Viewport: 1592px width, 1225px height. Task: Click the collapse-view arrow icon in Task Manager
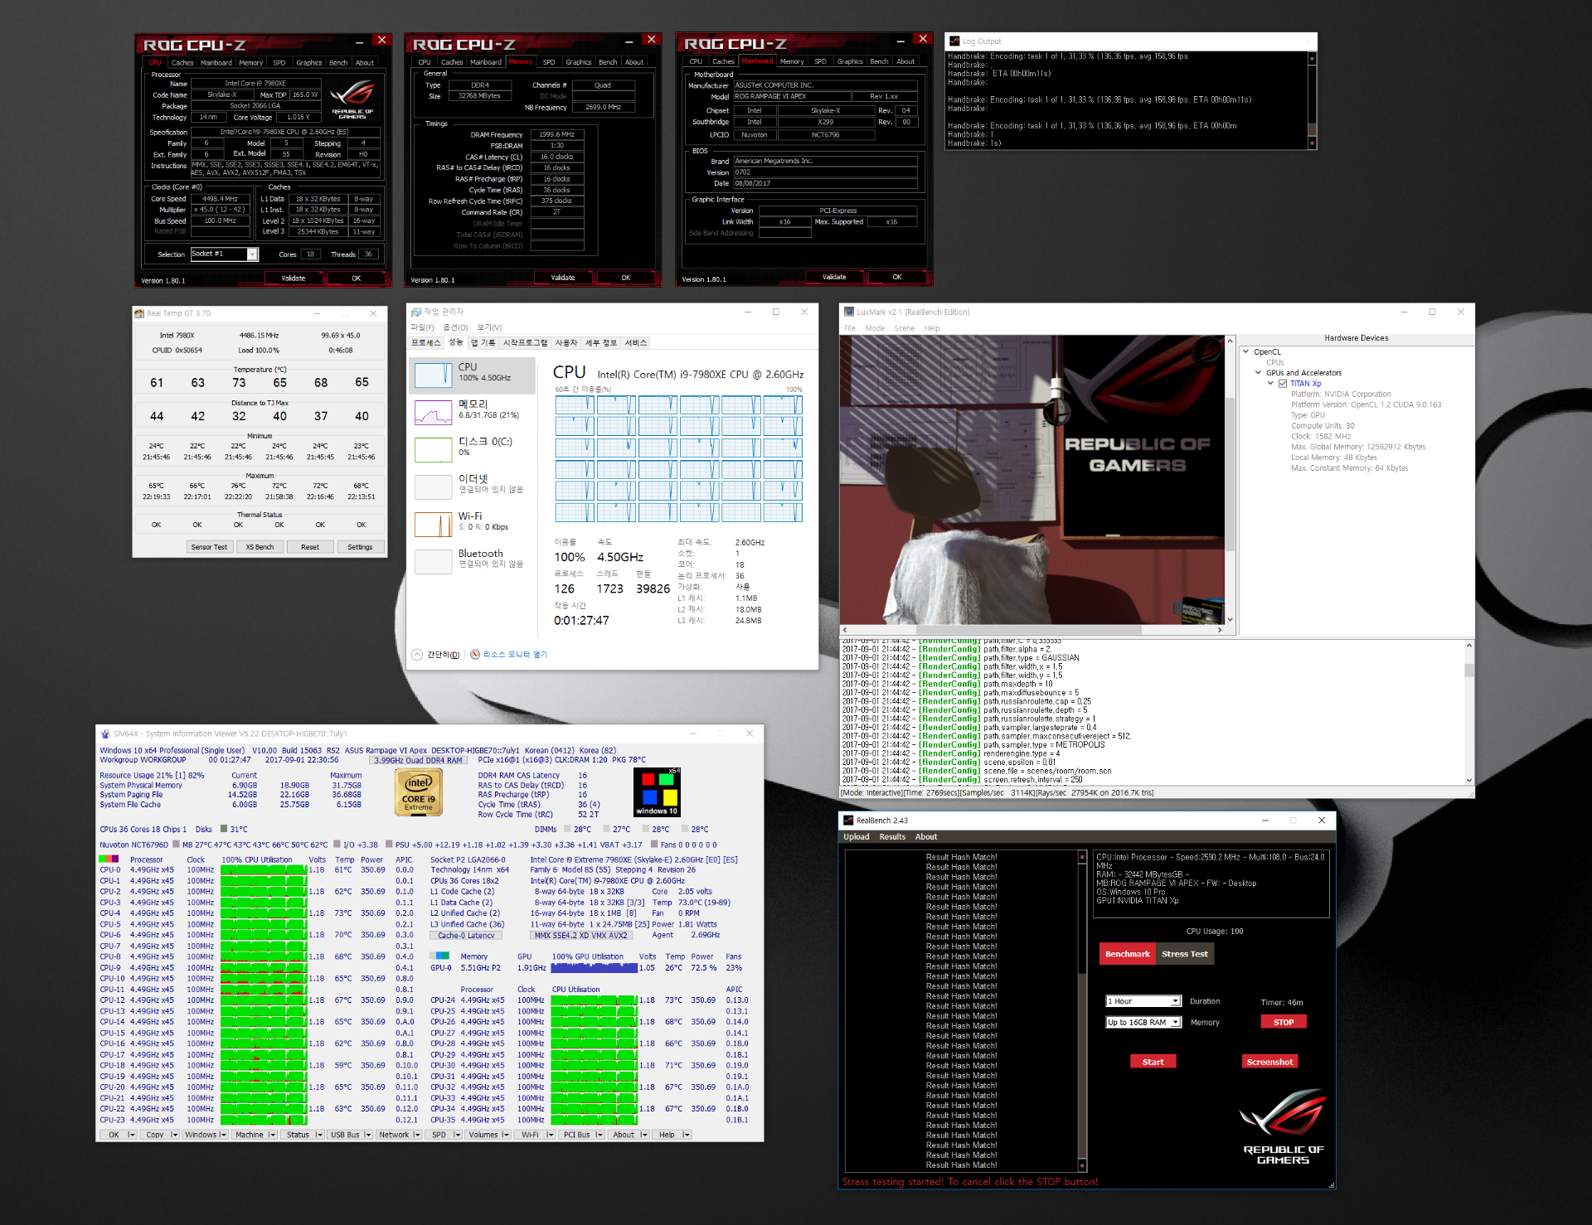[417, 655]
